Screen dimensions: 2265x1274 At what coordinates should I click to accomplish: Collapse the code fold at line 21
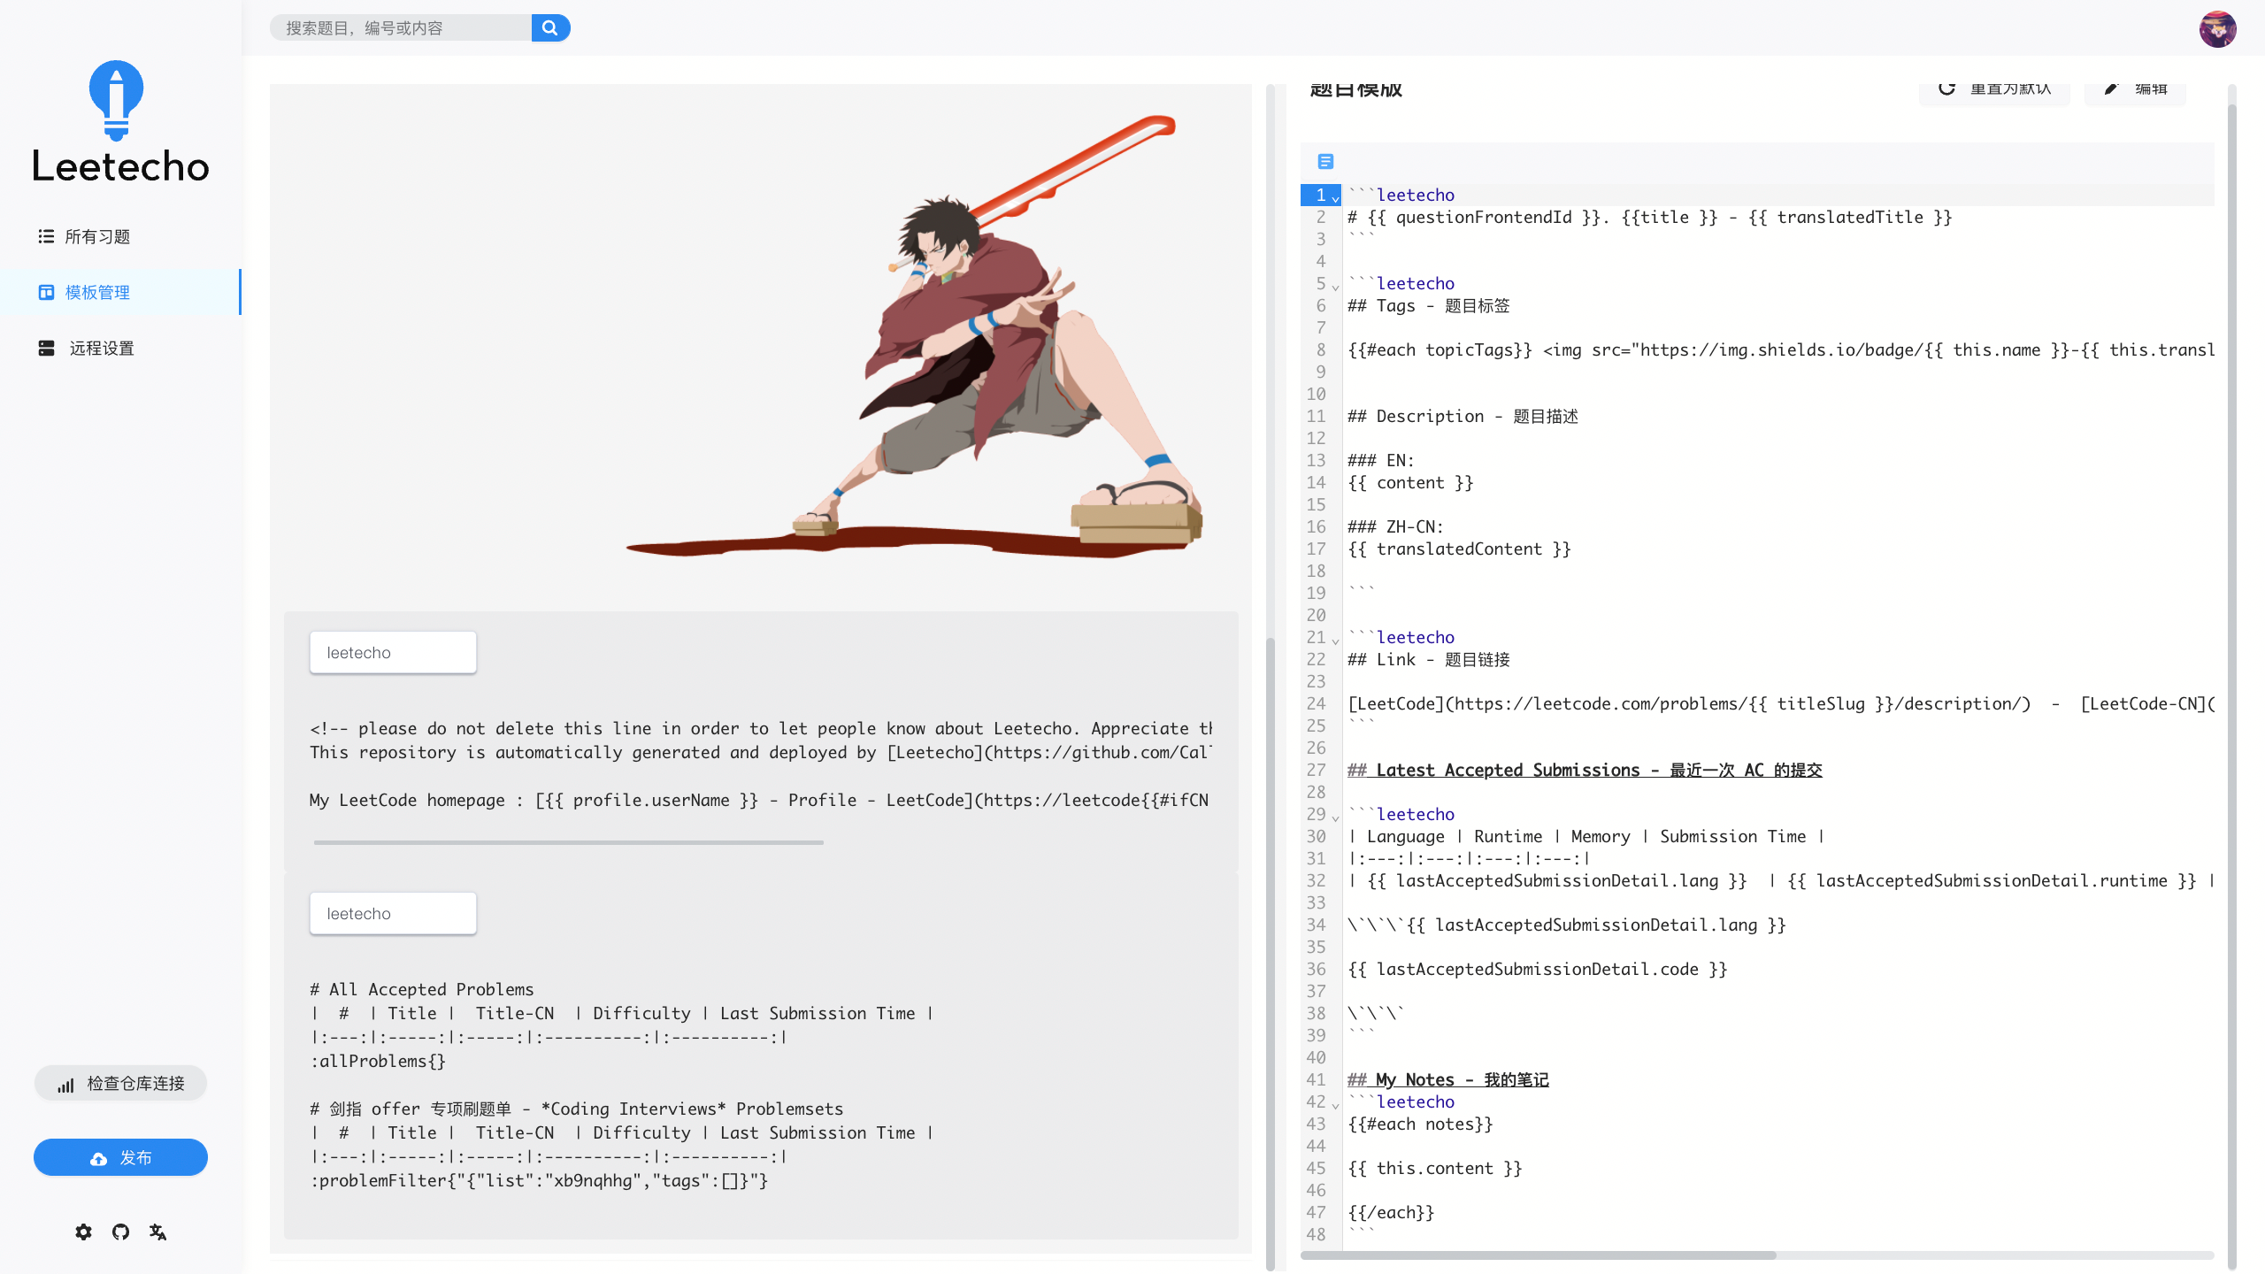1336,641
